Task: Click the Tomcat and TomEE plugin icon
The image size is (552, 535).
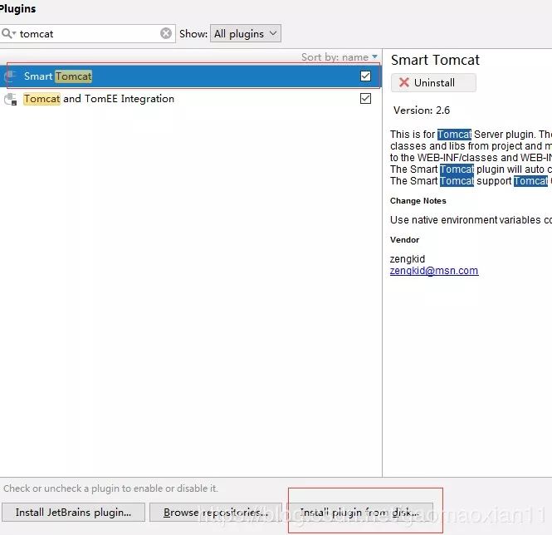Action: (10, 99)
